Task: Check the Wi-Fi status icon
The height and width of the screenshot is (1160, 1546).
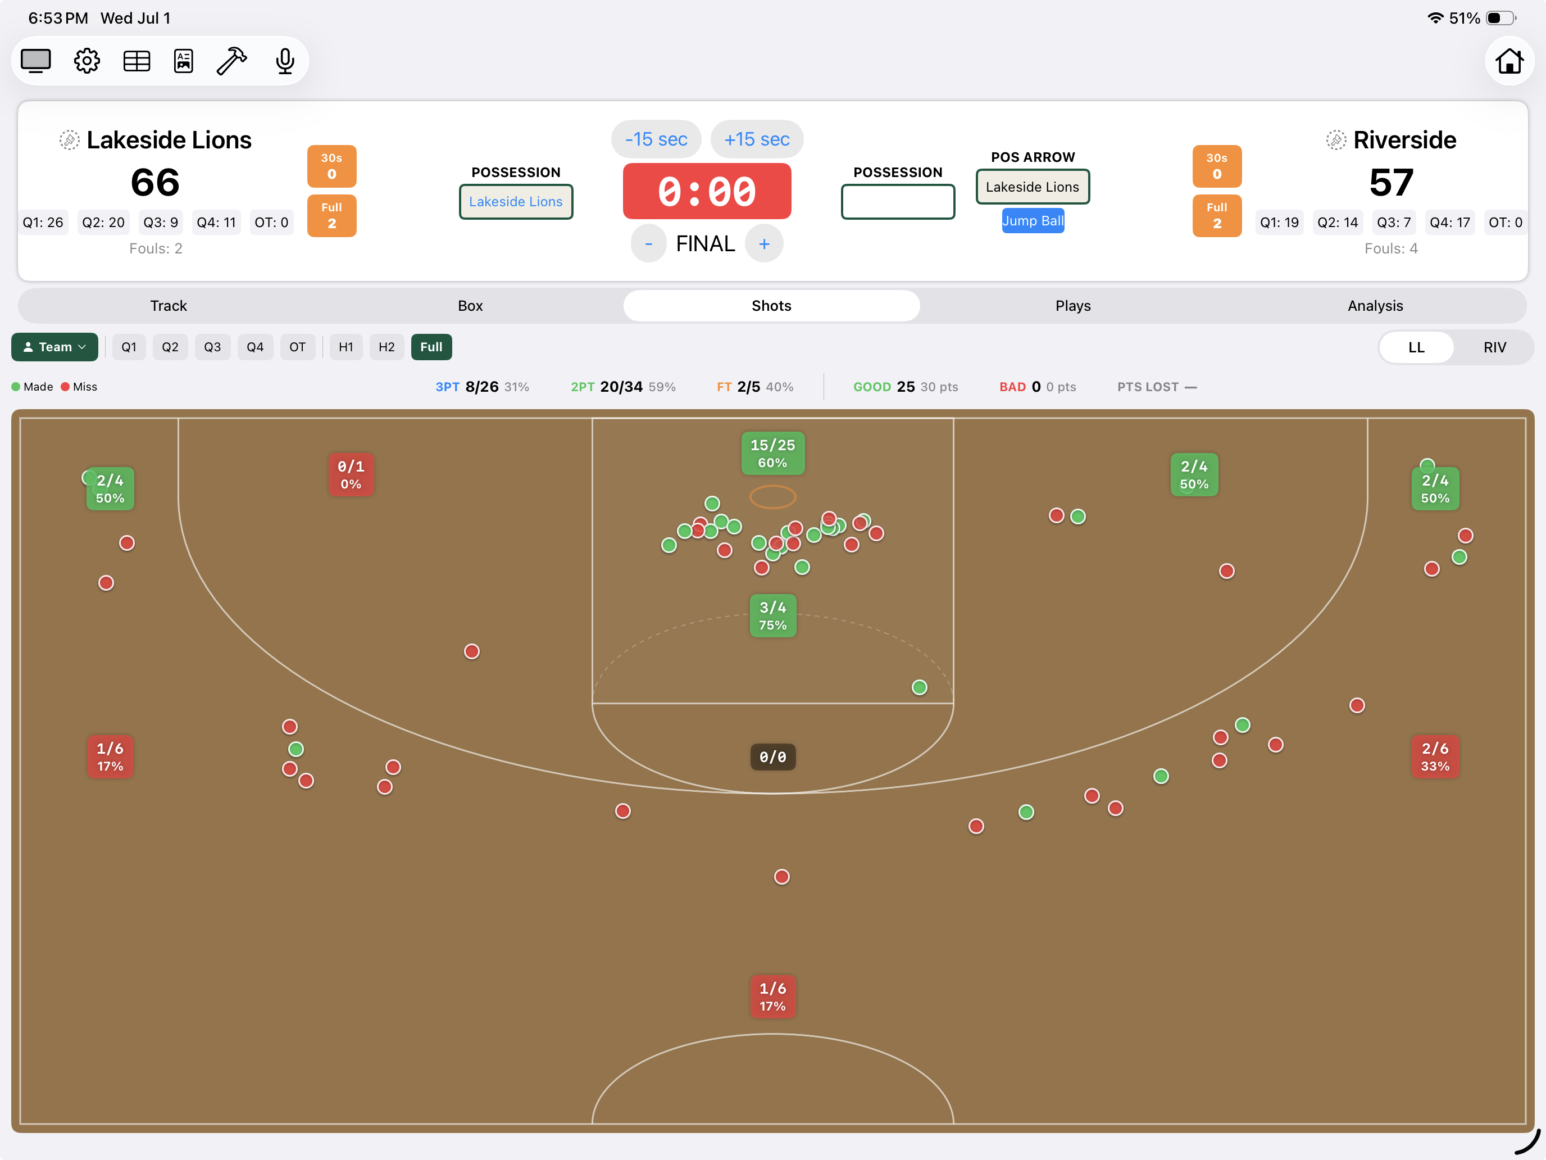Action: 1435,18
